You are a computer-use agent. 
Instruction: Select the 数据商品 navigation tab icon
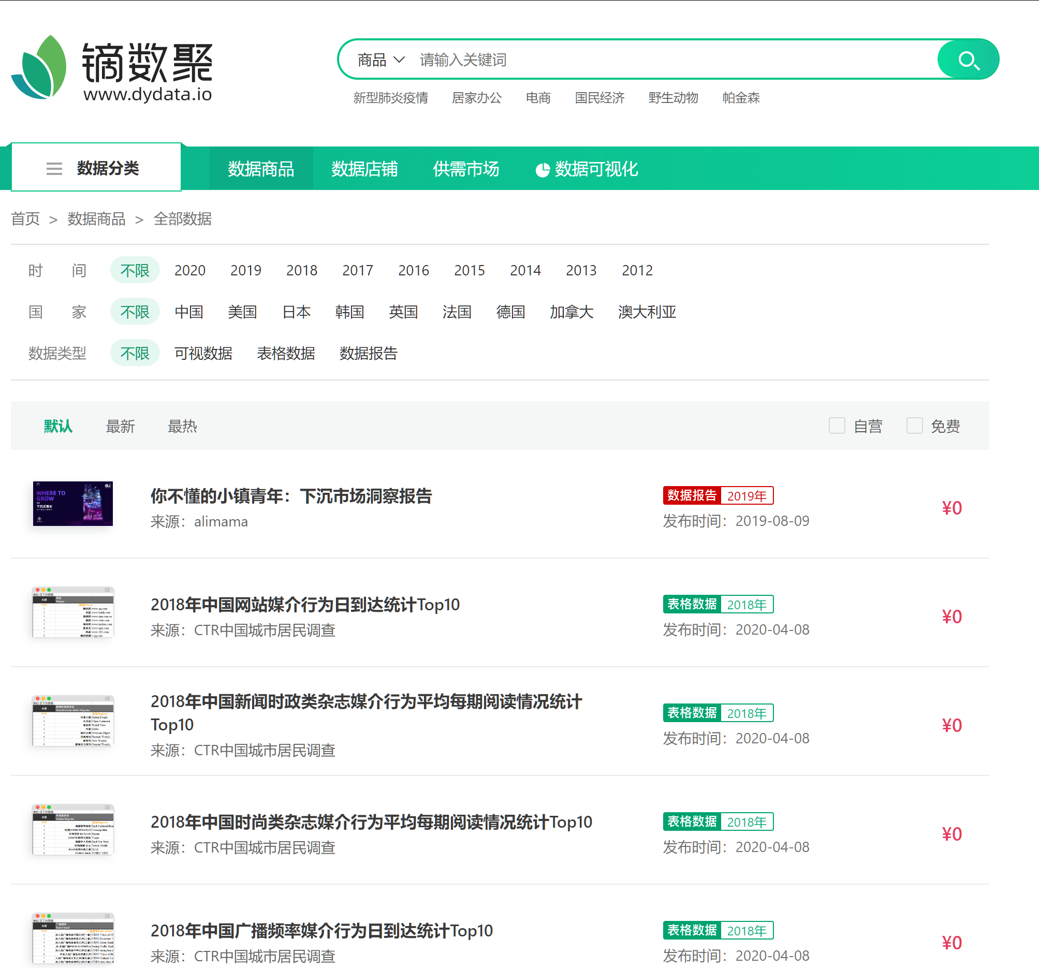(x=258, y=167)
